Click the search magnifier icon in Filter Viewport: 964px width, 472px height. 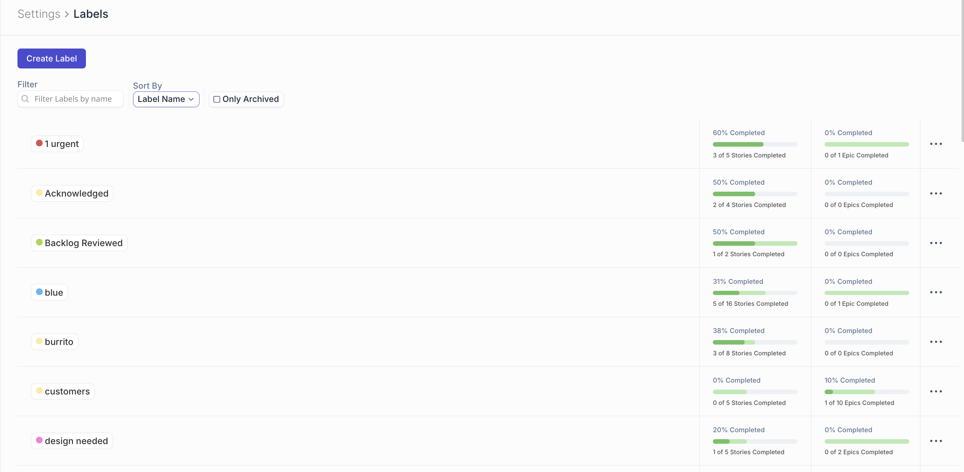click(x=25, y=99)
